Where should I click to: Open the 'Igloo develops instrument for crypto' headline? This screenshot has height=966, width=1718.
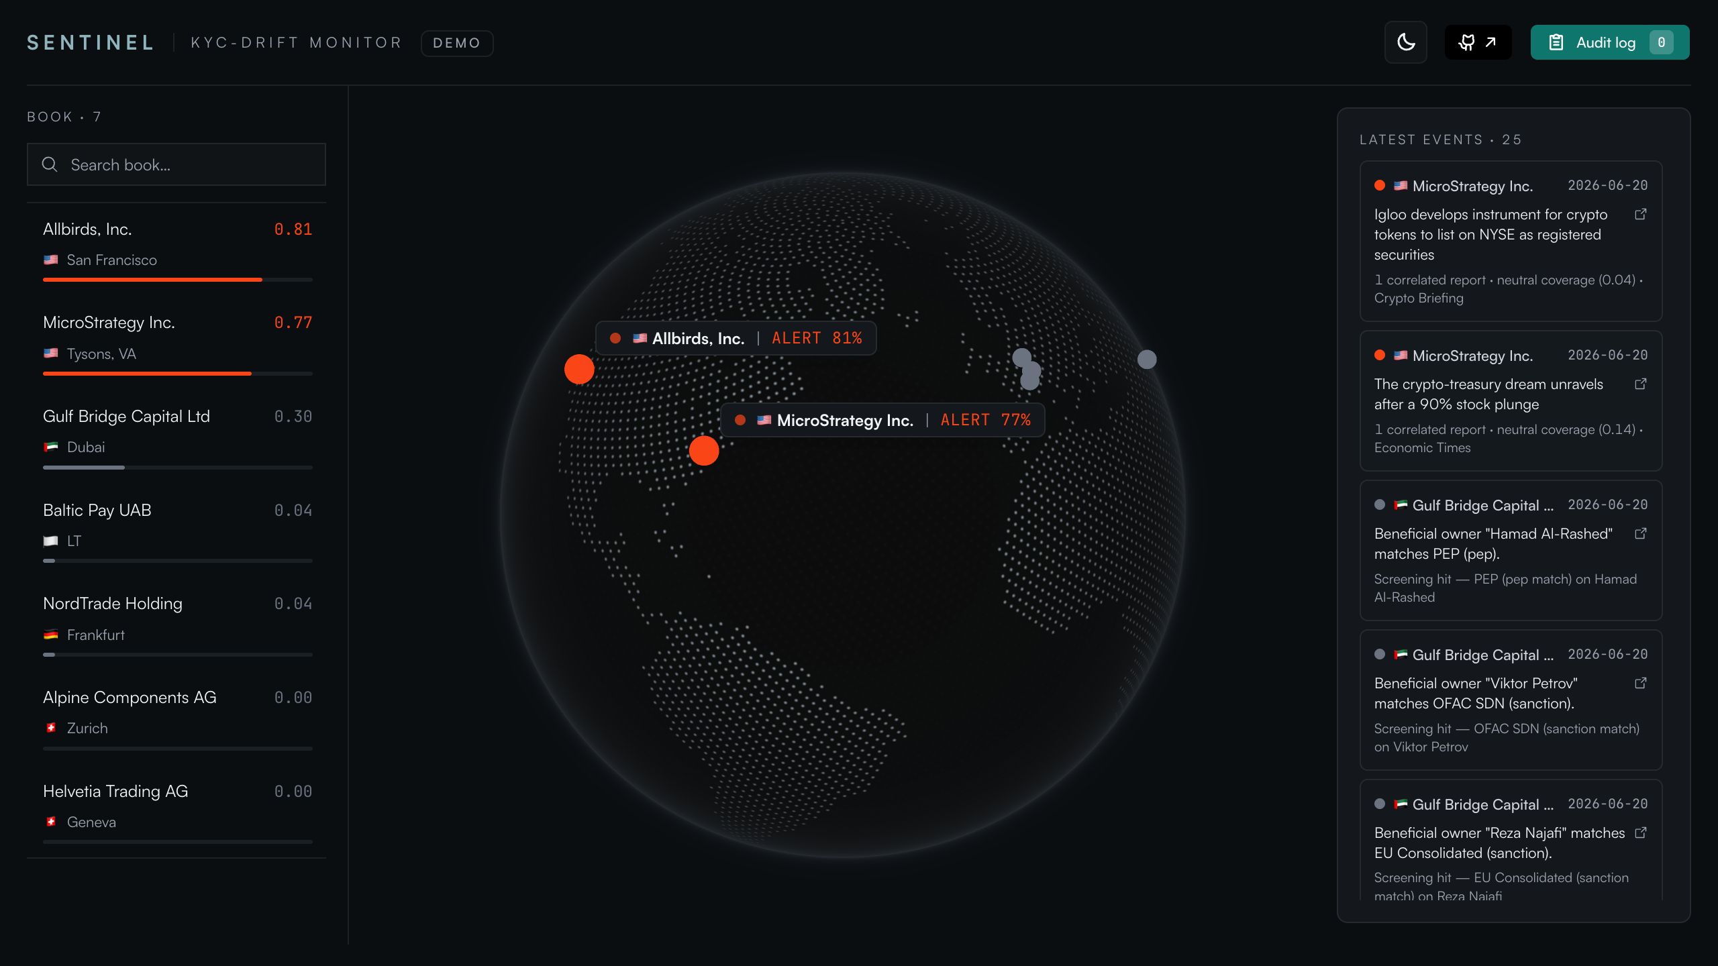(x=1490, y=235)
